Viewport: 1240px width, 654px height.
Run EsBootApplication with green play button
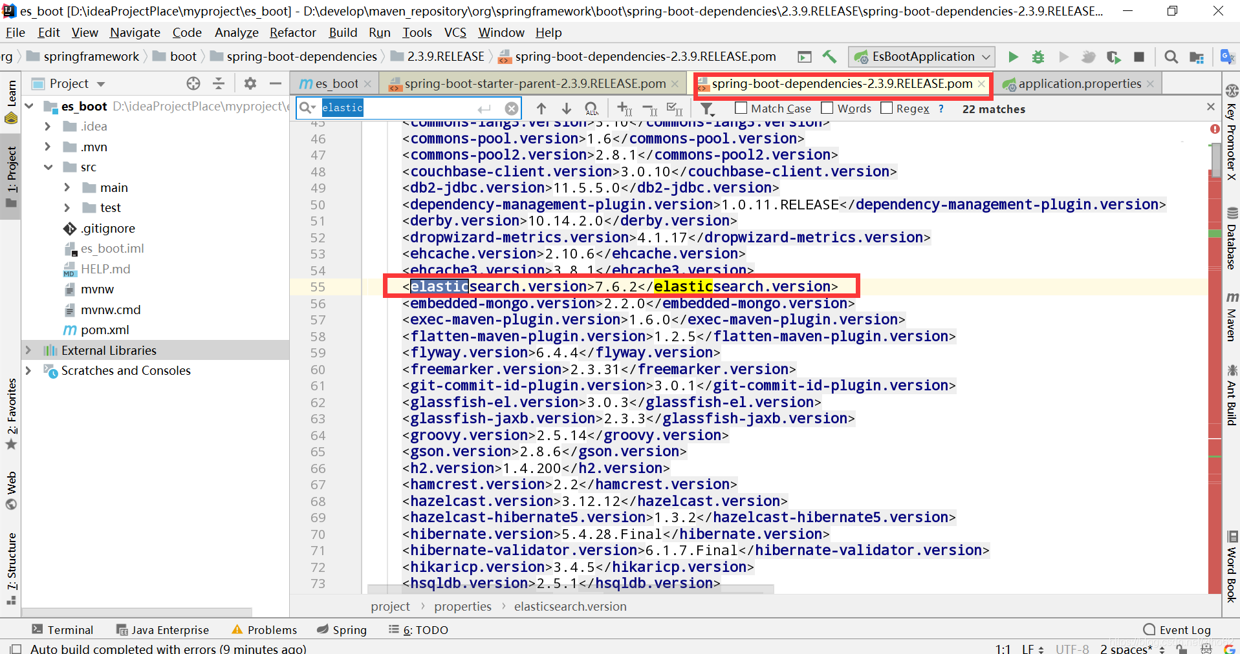coord(1013,57)
